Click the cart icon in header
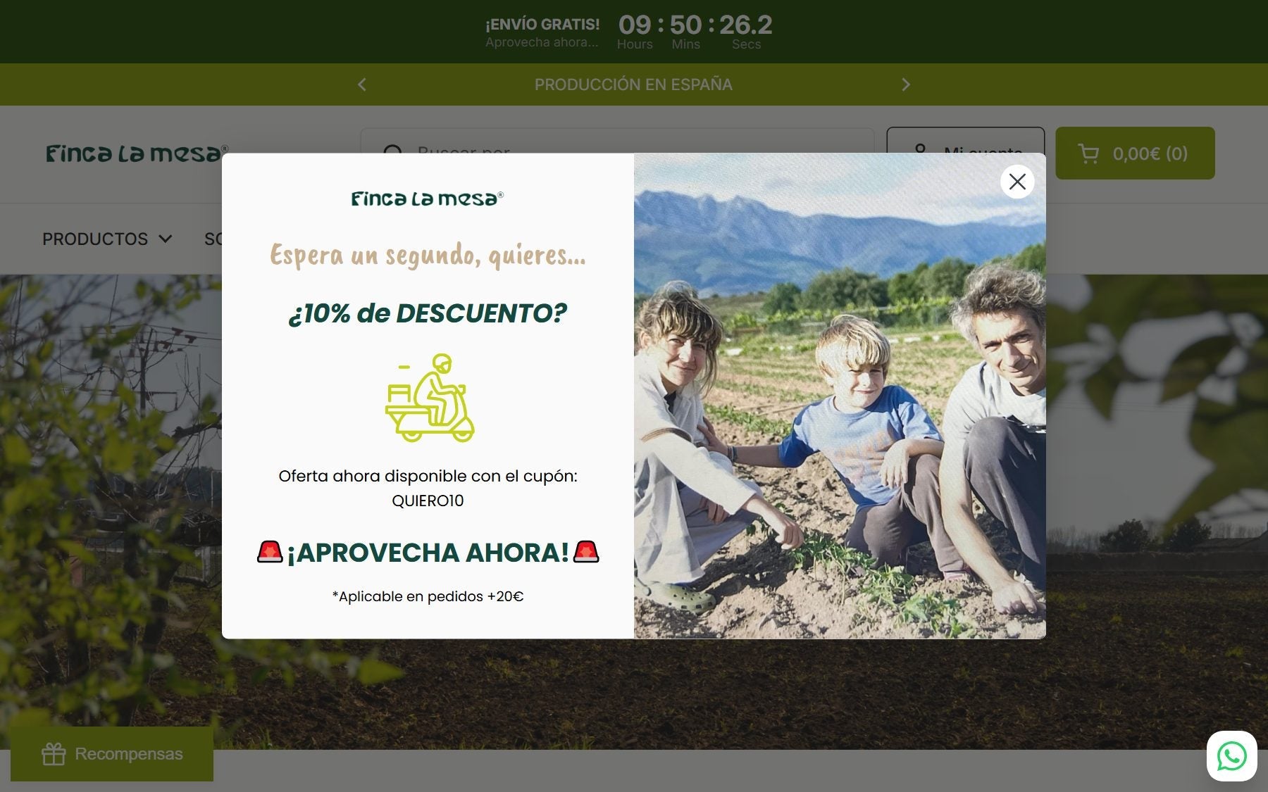Viewport: 1268px width, 792px height. pos(1088,153)
